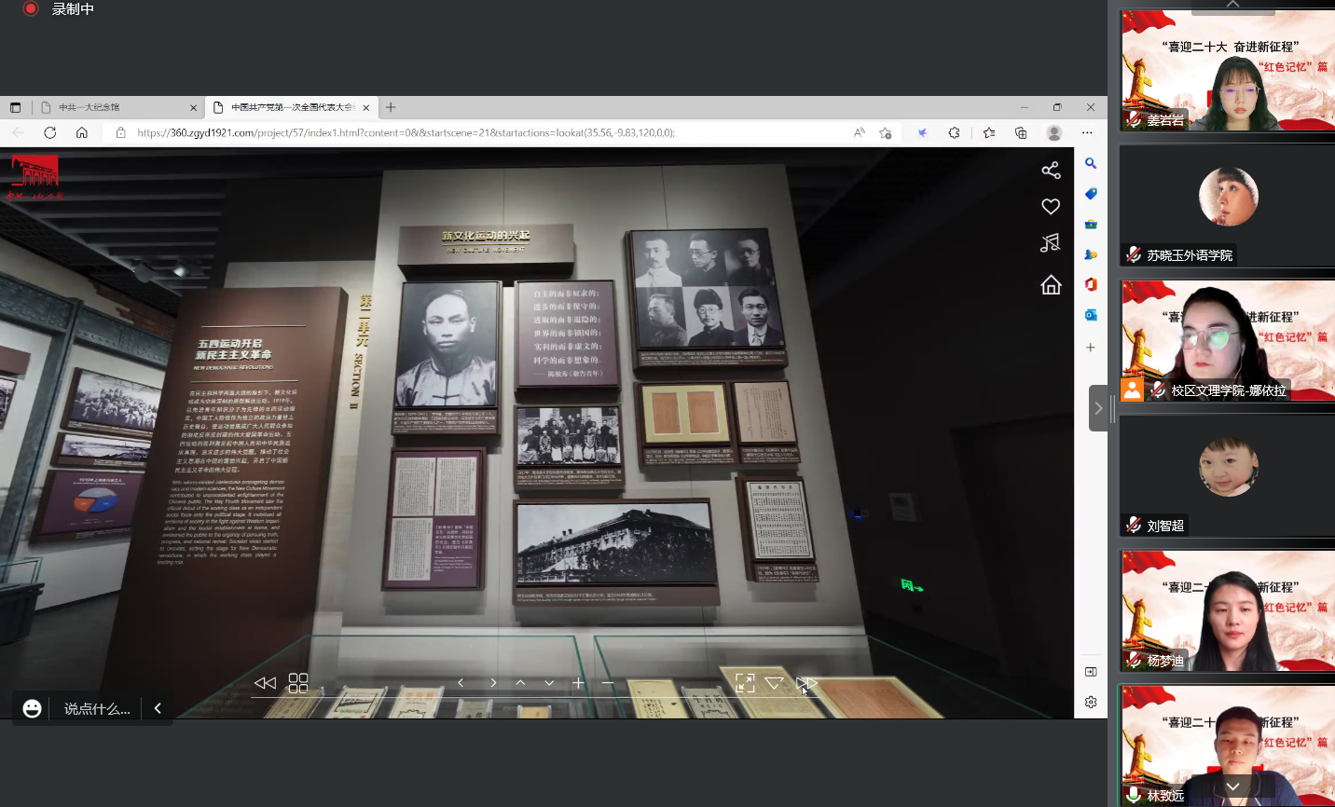
Task: Open a new browser tab
Action: 391,107
